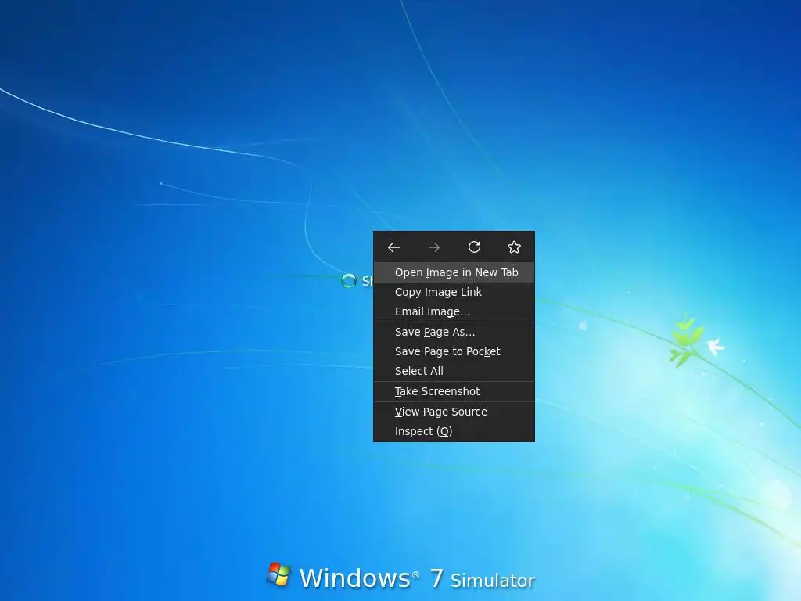Select Copy Image Link
This screenshot has width=801, height=601.
click(x=454, y=292)
